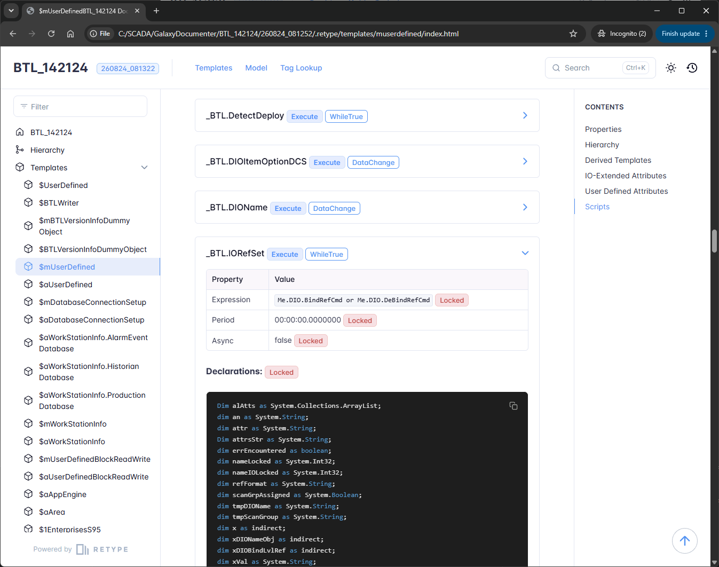
Task: Click the Retype logo in the footer
Action: (x=102, y=549)
